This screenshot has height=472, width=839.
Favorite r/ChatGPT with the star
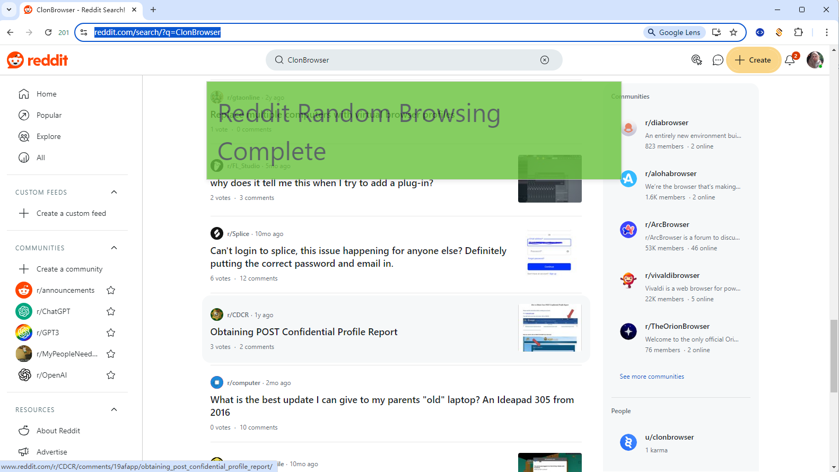[x=111, y=311]
